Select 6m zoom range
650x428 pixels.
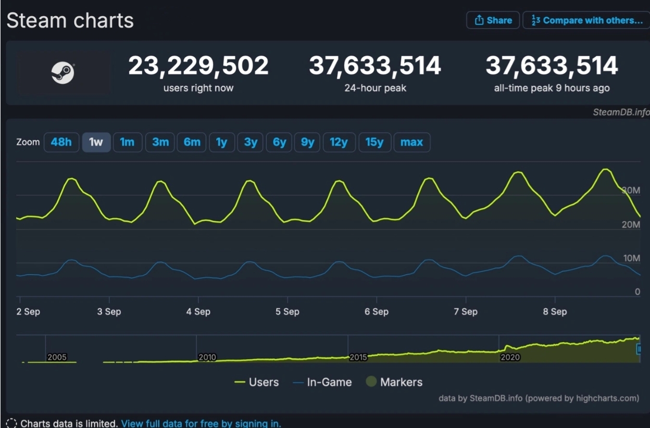pos(192,142)
